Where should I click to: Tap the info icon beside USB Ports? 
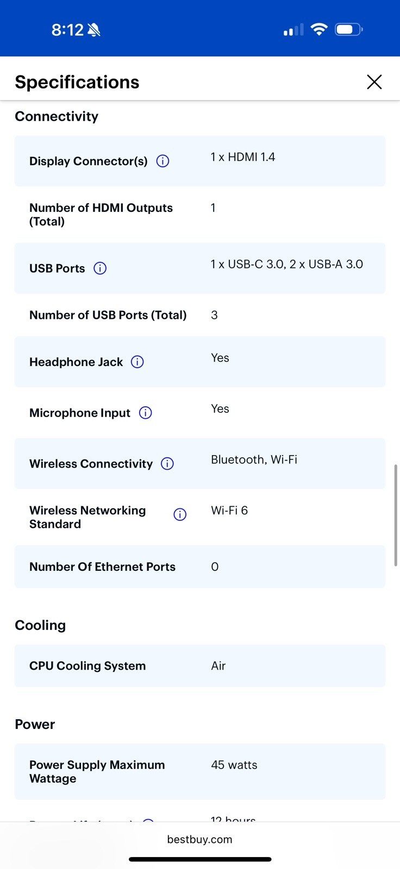coord(100,268)
